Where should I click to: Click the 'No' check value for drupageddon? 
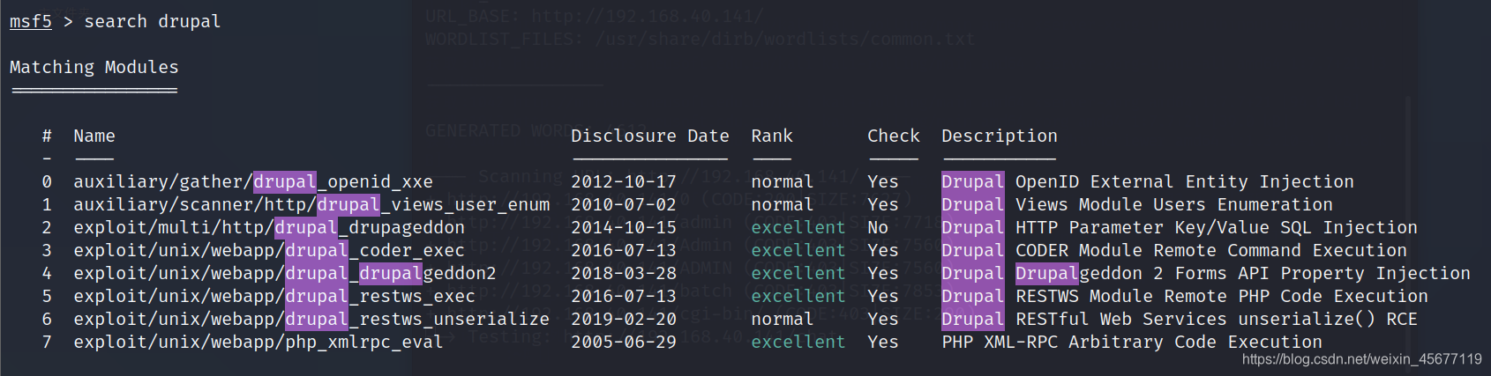[878, 227]
